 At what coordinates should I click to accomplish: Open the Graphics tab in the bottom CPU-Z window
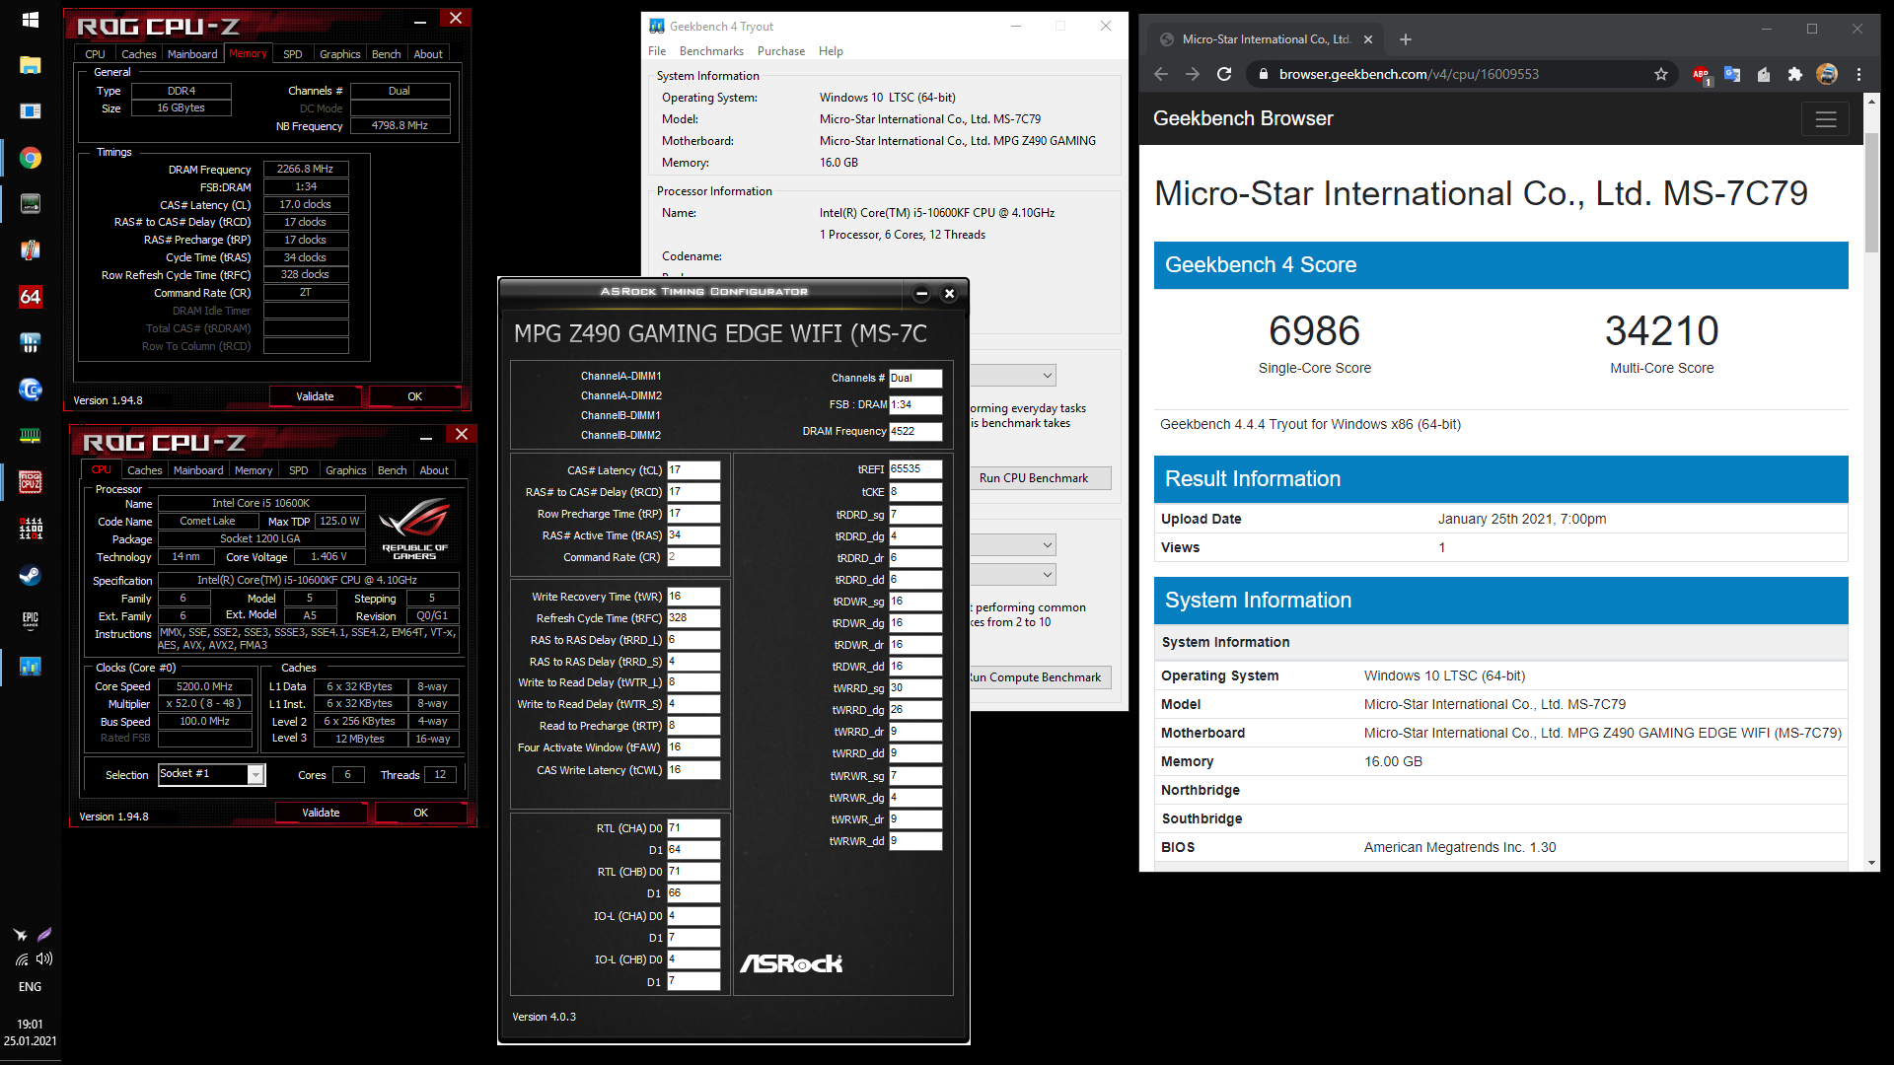(x=346, y=470)
